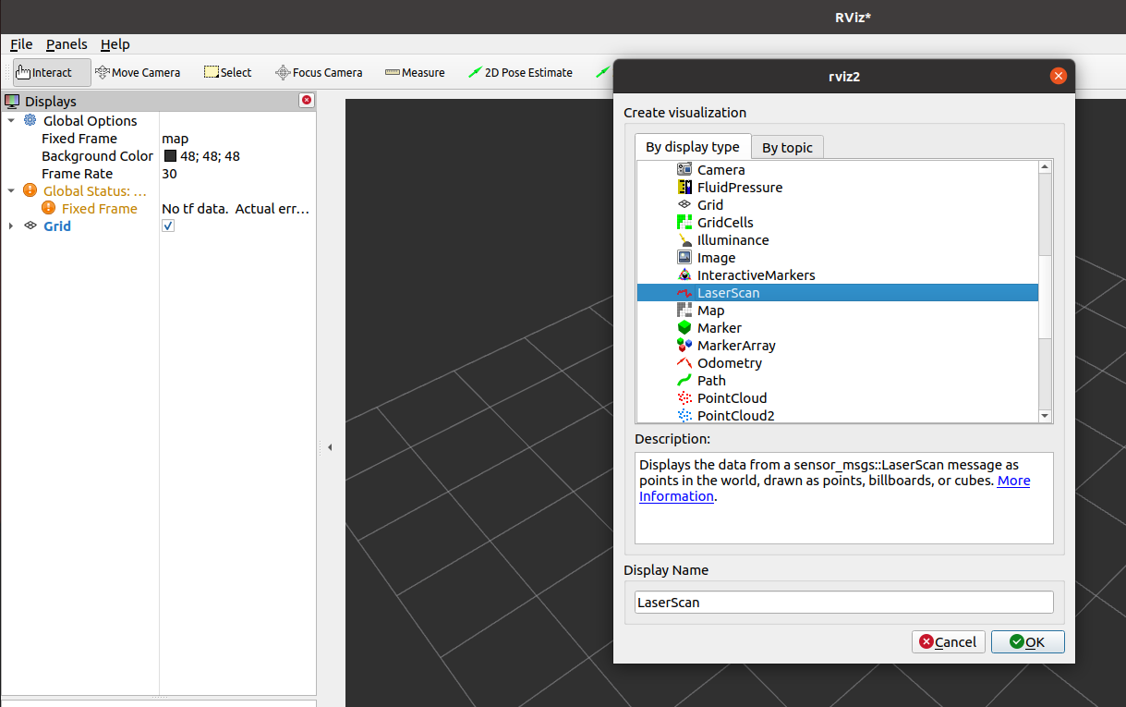Open the Panels menu

(66, 43)
